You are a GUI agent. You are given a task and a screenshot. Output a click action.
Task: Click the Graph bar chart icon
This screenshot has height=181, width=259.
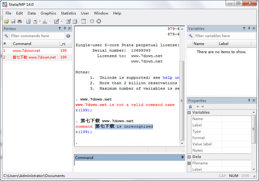(45, 21)
